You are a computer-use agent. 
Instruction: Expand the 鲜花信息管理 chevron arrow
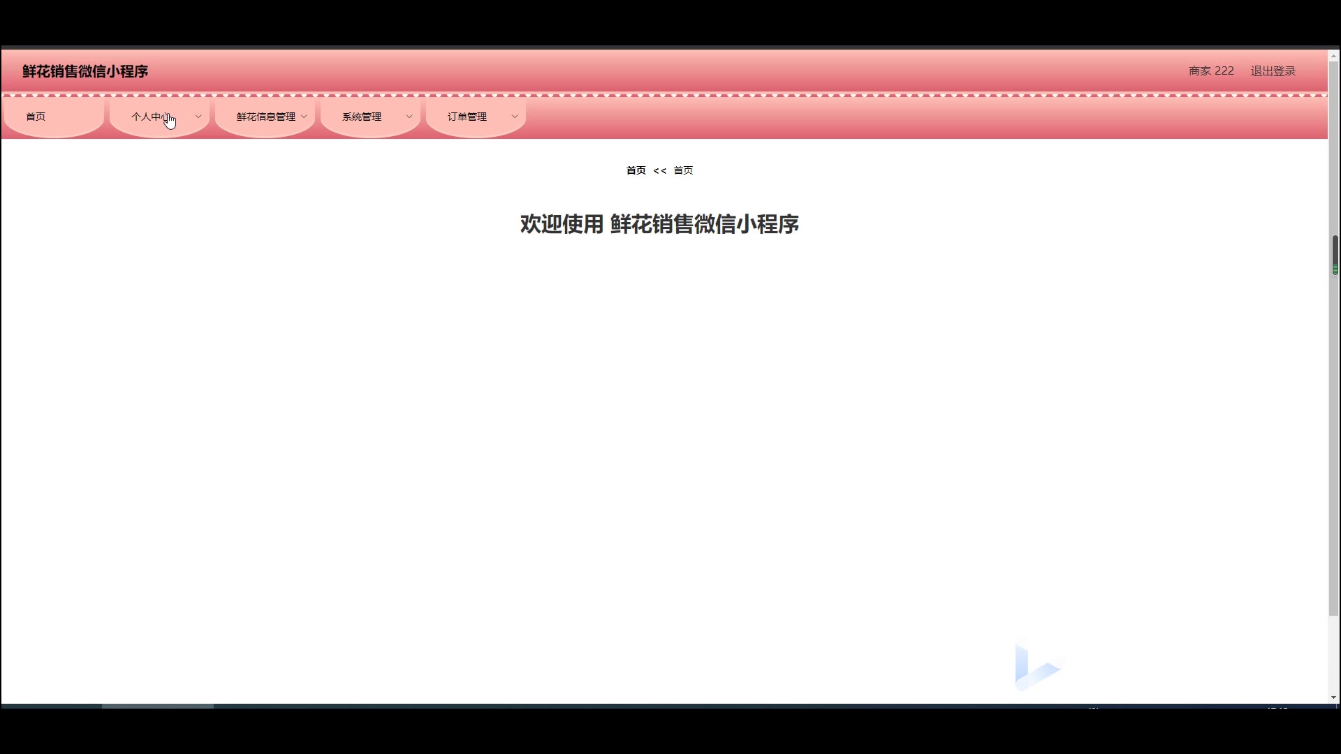coord(304,117)
